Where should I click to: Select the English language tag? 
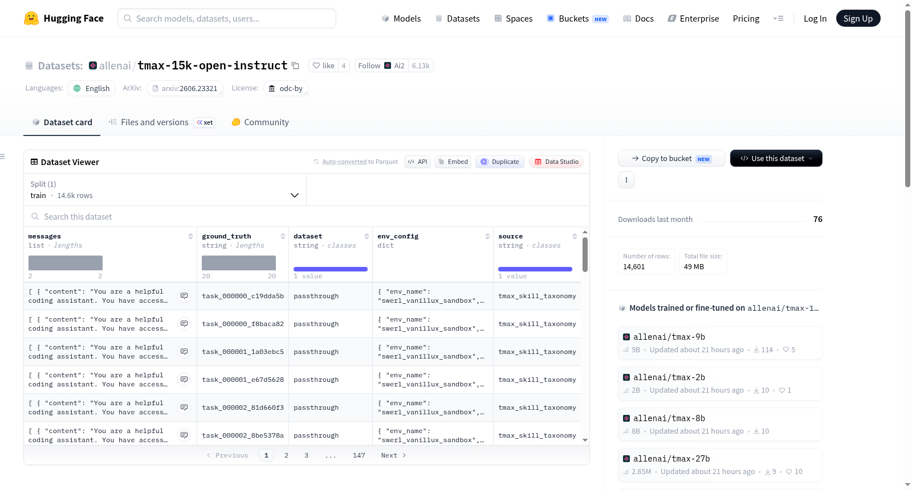[92, 88]
